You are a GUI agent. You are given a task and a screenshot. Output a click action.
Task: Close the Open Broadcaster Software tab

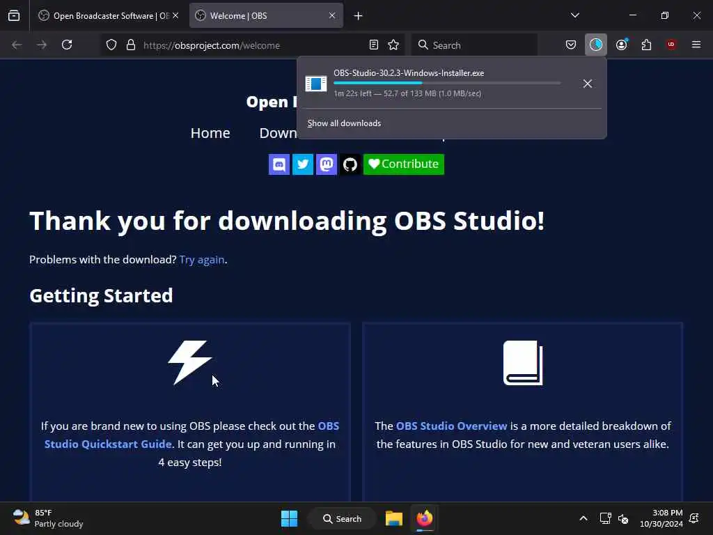click(175, 15)
